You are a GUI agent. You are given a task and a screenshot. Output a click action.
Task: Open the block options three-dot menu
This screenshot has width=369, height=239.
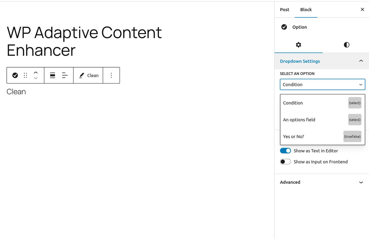coord(111,75)
